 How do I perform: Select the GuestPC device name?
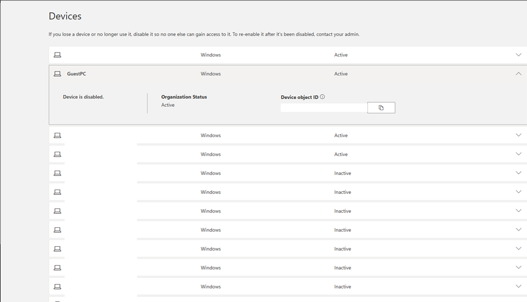point(76,74)
